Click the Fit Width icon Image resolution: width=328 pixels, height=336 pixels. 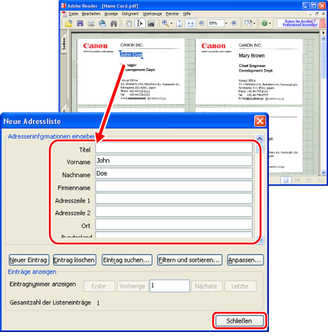190,23
